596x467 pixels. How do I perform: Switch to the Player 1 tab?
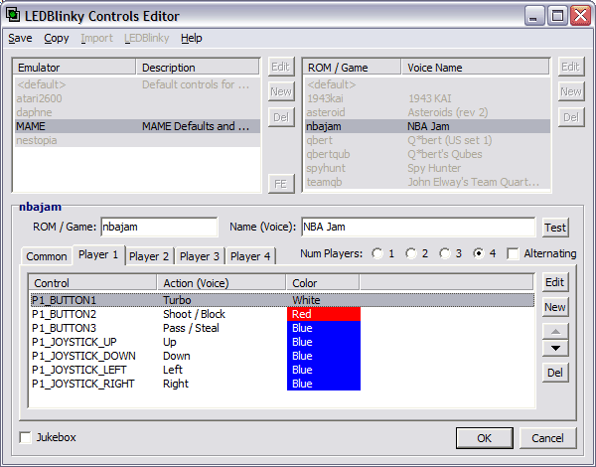98,254
